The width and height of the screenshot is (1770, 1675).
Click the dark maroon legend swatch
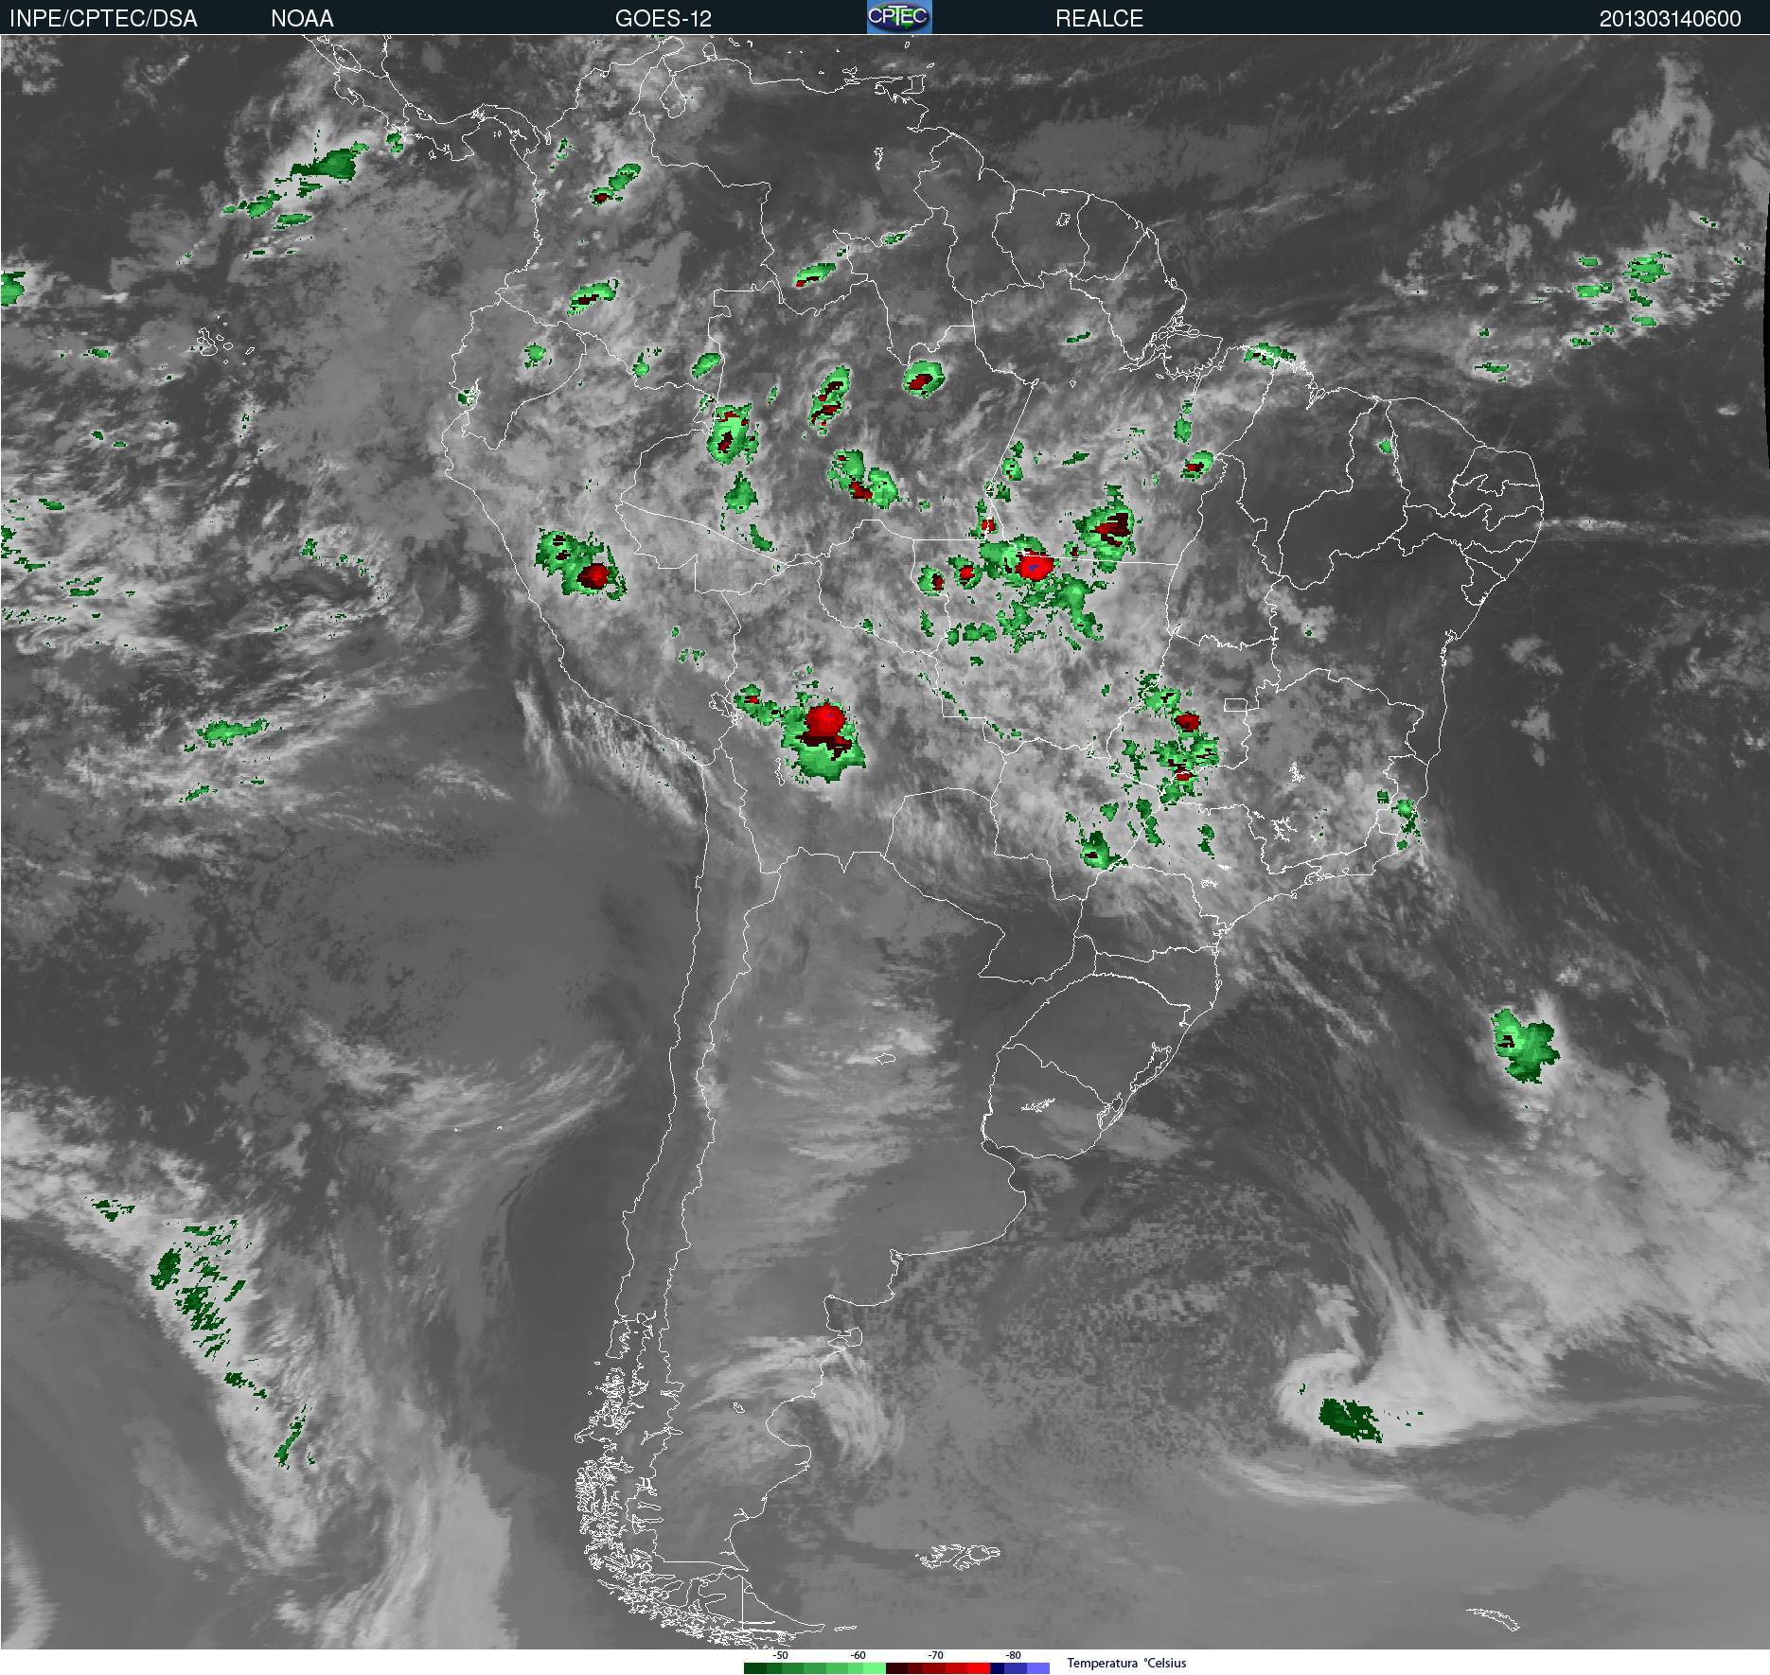click(x=897, y=1668)
